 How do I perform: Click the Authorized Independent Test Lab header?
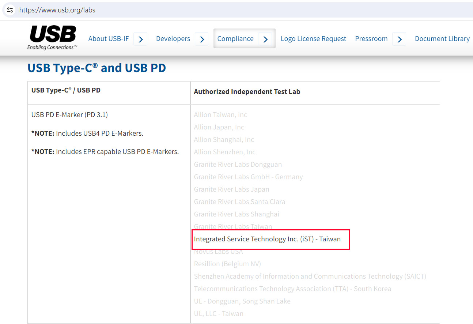(x=247, y=92)
